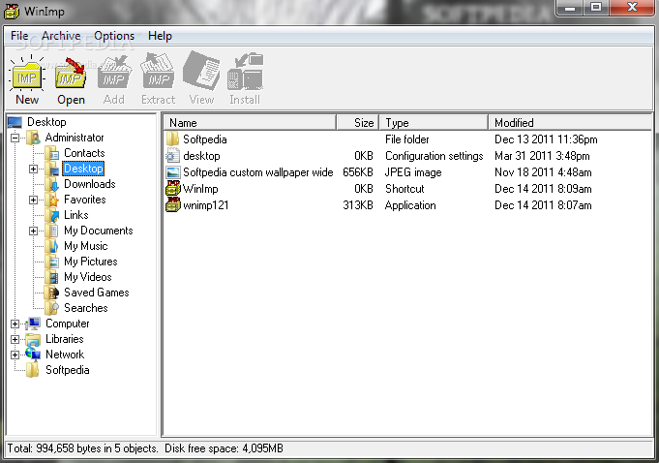Click the disk free space status text

224,448
